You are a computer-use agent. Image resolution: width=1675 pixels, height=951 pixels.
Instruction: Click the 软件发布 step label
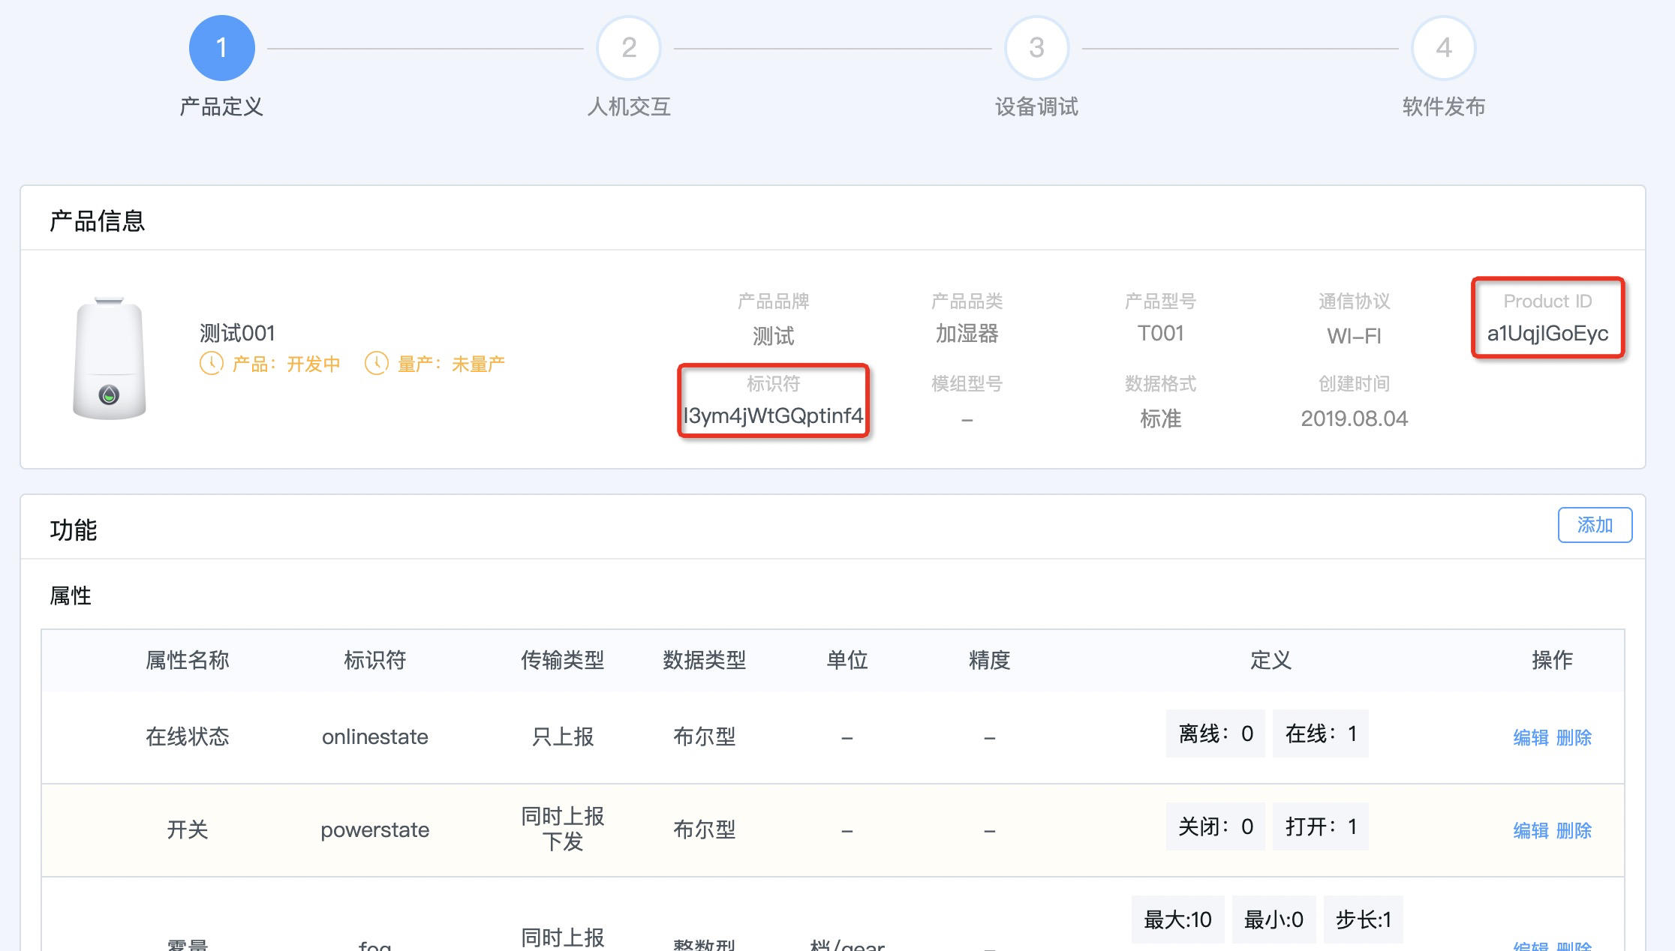pos(1443,106)
